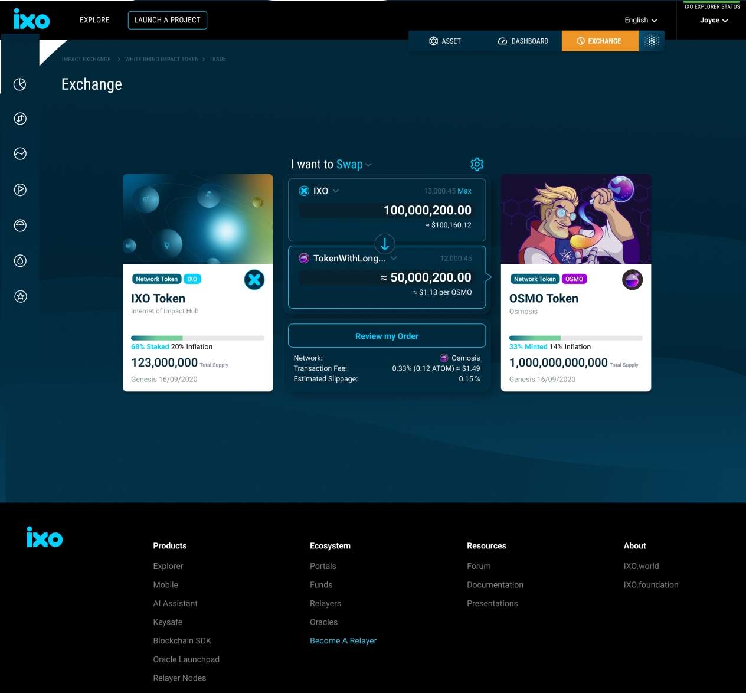Open the droplet icon in the left sidebar
Viewport: 746px width, 693px height.
[x=20, y=260]
